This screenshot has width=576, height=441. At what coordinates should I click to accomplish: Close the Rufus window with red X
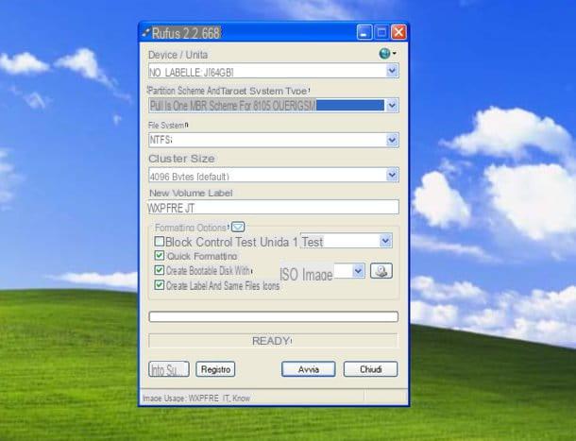[398, 32]
